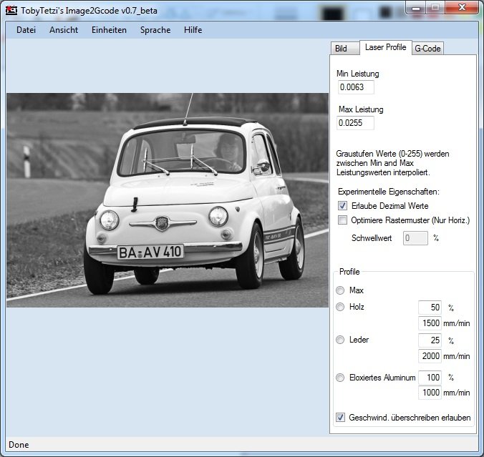Switch to the Bild tab
Screen dimensions: 484x457
[342, 49]
